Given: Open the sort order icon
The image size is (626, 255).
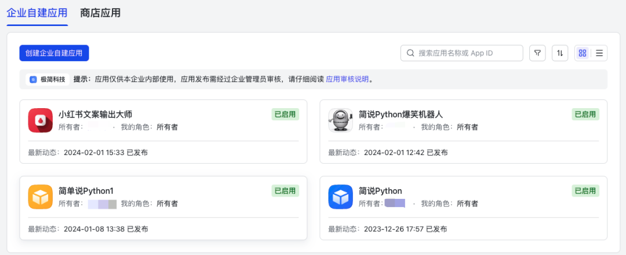Looking at the screenshot, I should click(560, 53).
